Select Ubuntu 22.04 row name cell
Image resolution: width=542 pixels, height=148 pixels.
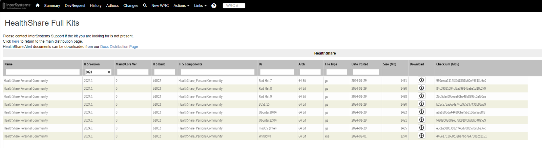26,120
